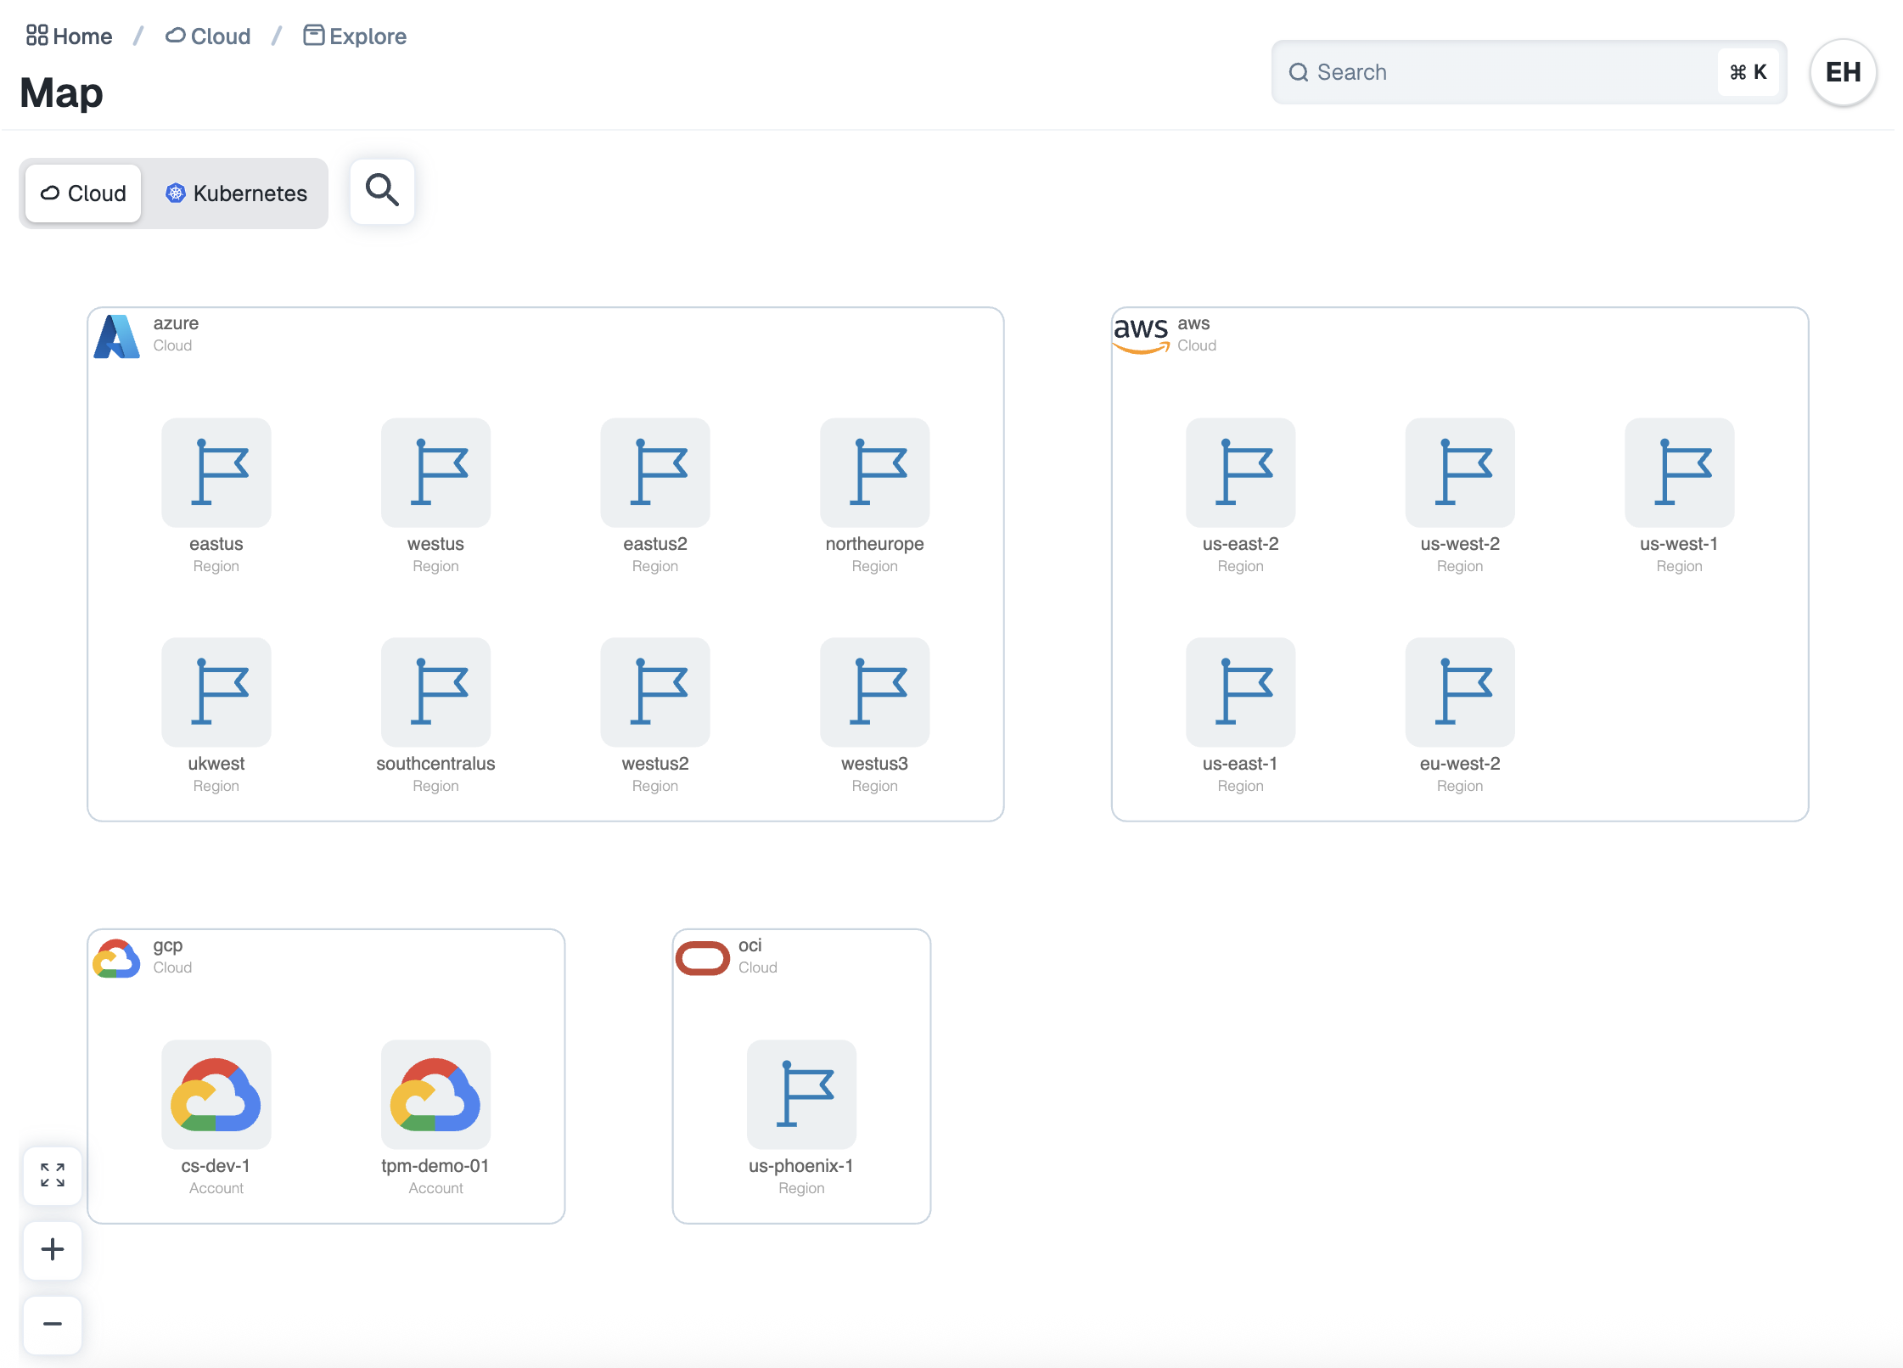Click the Azure cloud logo
The width and height of the screenshot is (1903, 1368).
pyautogui.click(x=117, y=336)
